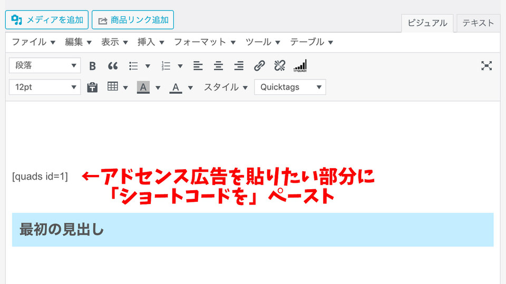Click the メディアを追加 button
The width and height of the screenshot is (506, 284).
click(x=47, y=19)
